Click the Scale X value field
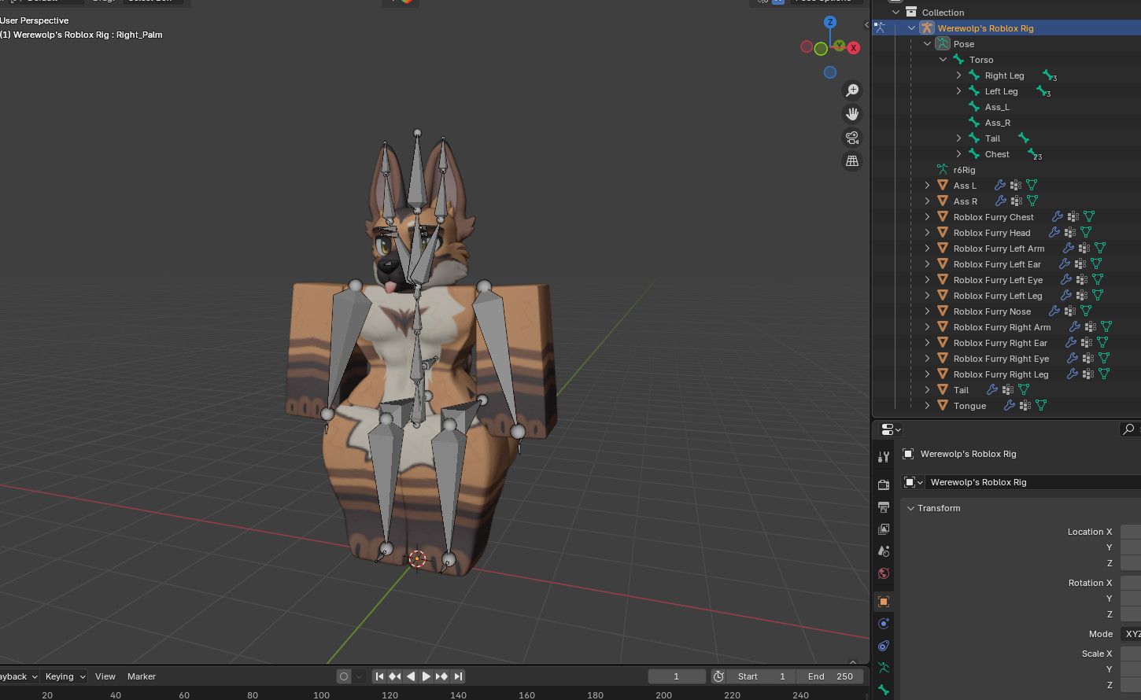Screen dimensions: 1141x700 click(1131, 654)
